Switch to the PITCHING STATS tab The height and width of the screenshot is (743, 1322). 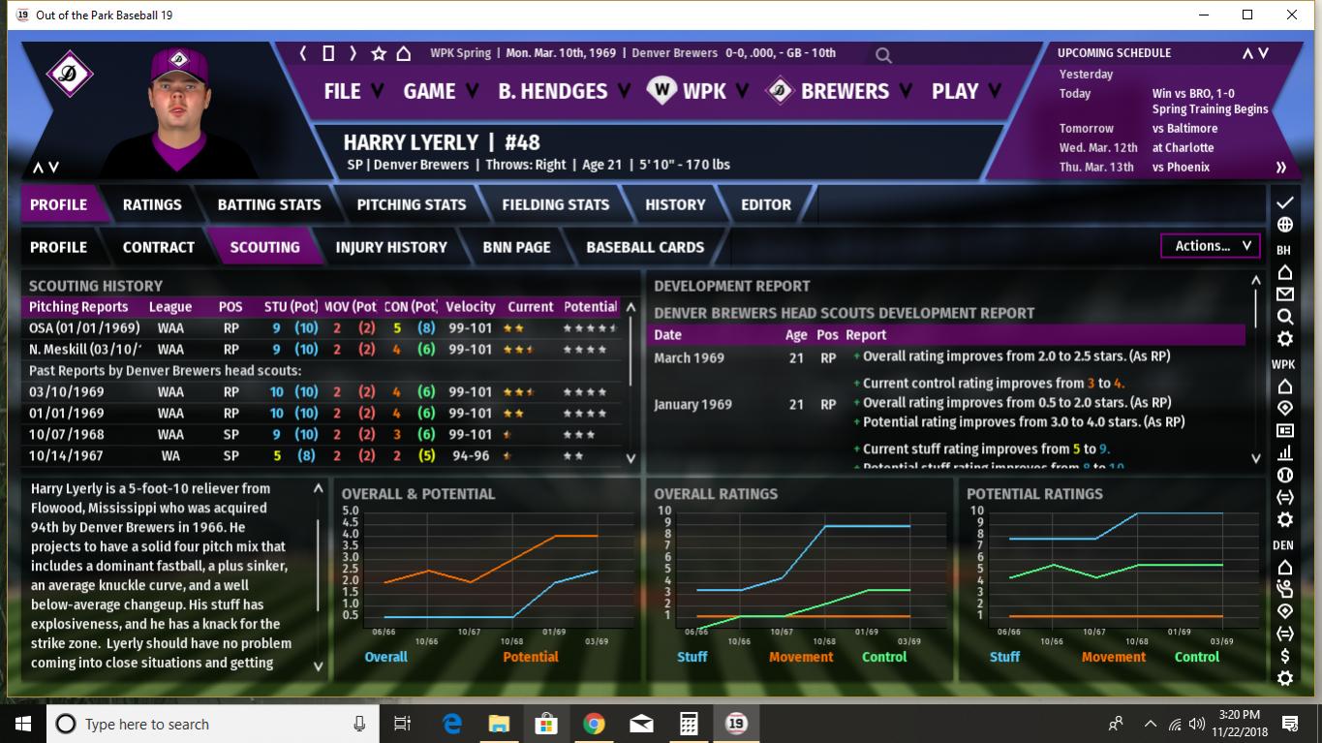pos(412,204)
